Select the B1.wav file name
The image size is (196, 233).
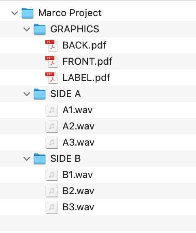click(x=78, y=175)
